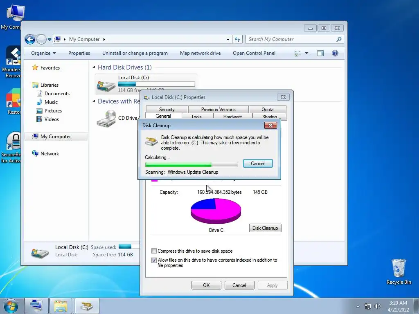The image size is (419, 314).
Task: Open Pictures library
Action: (x=53, y=110)
